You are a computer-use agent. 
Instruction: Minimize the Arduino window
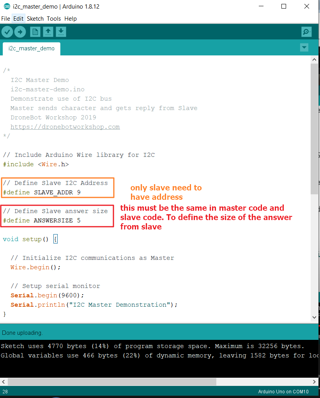[x=261, y=6]
